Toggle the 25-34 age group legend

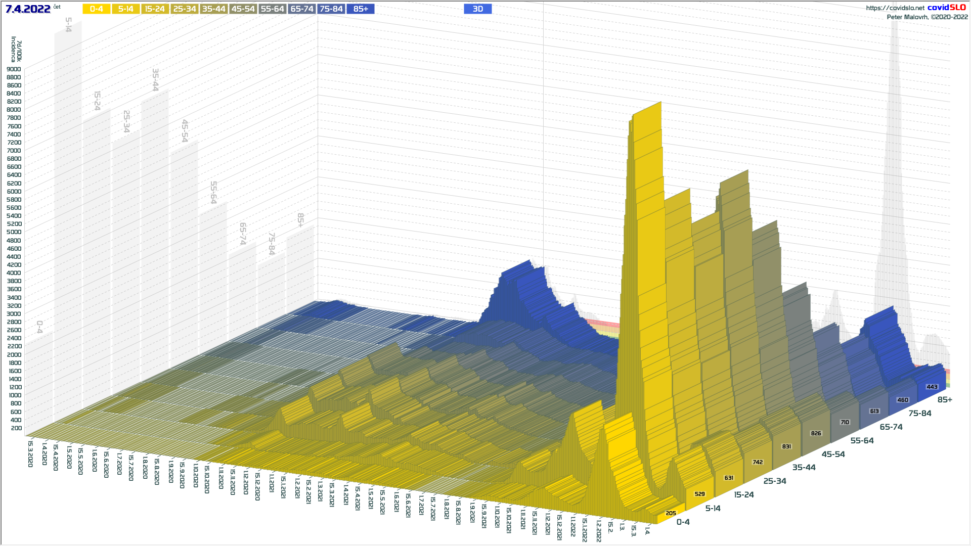184,9
